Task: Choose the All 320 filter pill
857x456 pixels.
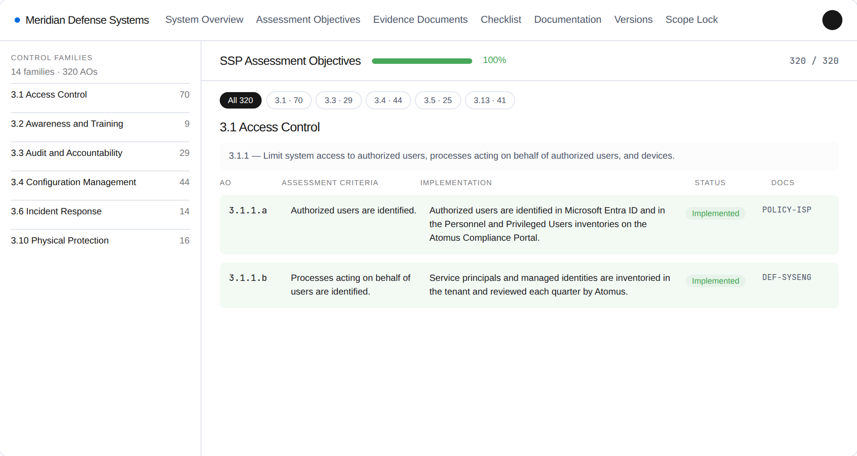Action: [240, 100]
